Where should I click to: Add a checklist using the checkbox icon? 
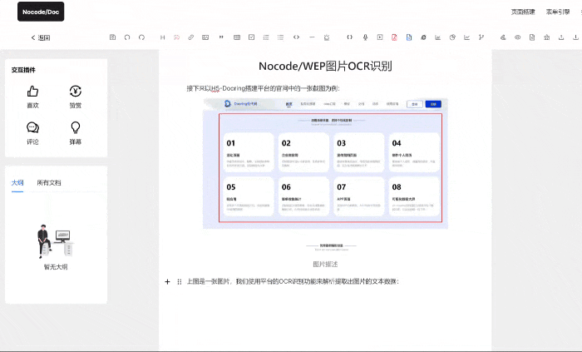pos(251,37)
